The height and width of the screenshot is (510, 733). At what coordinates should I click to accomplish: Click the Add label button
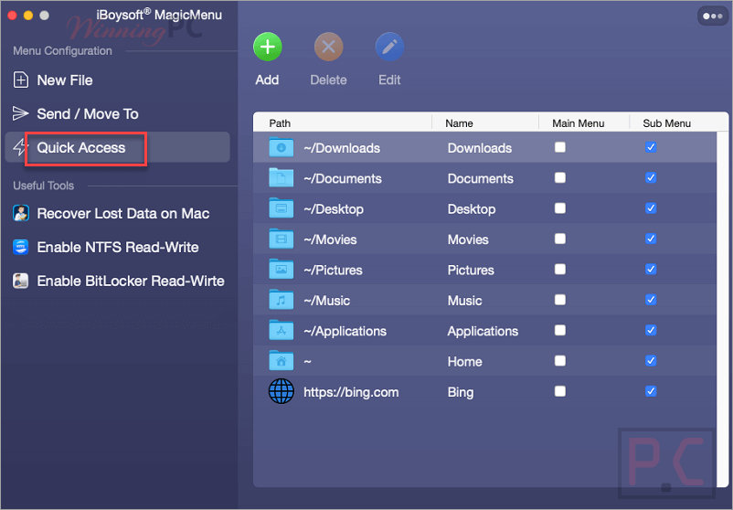(268, 80)
